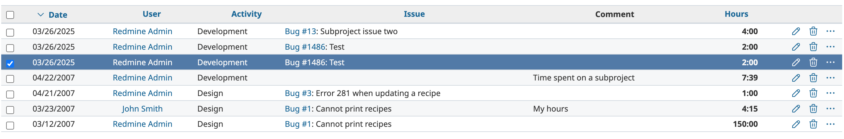Open the actions menu for the Bug #13 row

(x=830, y=31)
